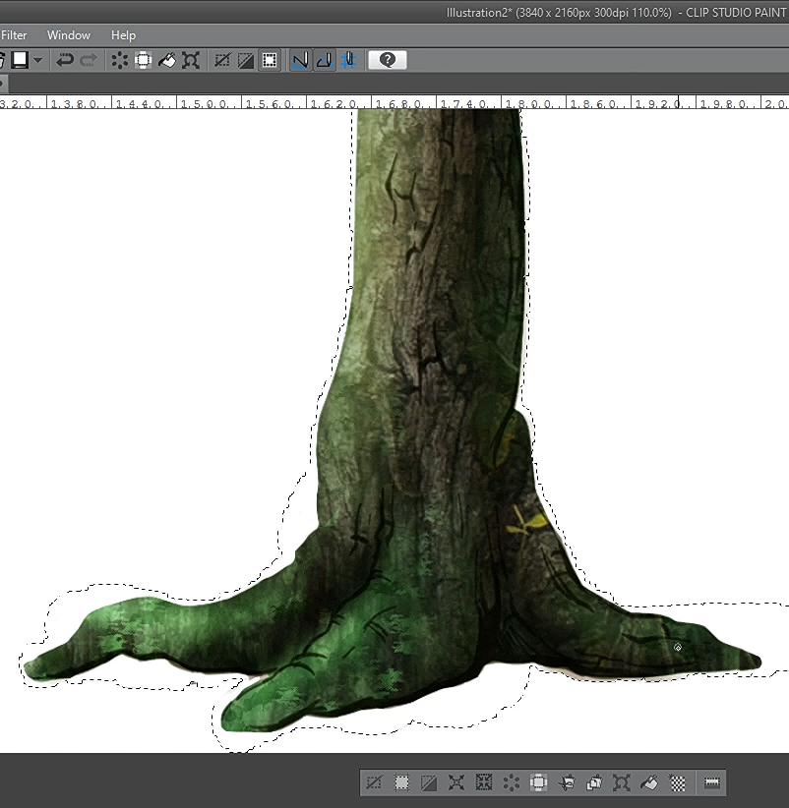Click the Shrink selected area icon in the launcher
The image size is (789, 808).
[x=484, y=782]
